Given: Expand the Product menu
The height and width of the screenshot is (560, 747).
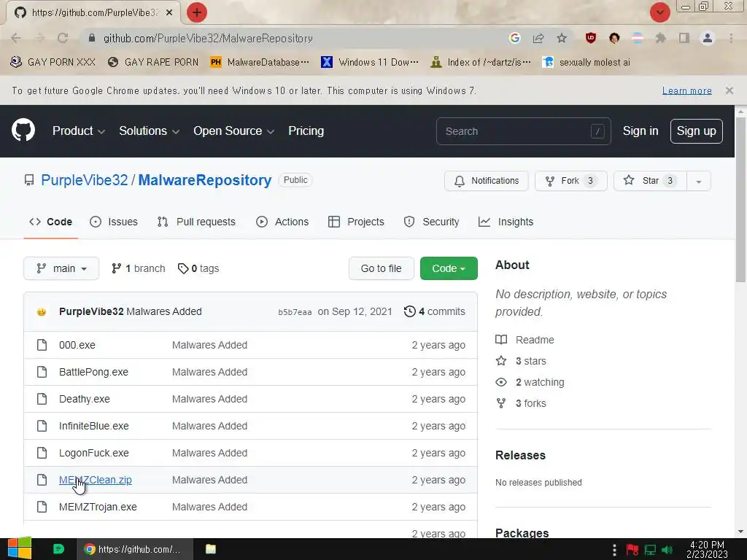Looking at the screenshot, I should pos(79,131).
